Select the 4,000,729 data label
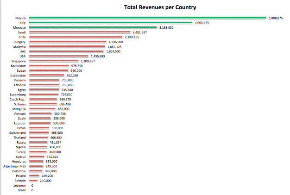Screen dimensions: 290x195 tap(202, 23)
